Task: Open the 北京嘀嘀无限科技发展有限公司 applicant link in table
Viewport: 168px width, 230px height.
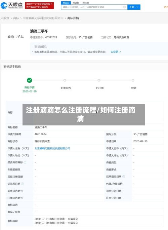Action: [52, 148]
